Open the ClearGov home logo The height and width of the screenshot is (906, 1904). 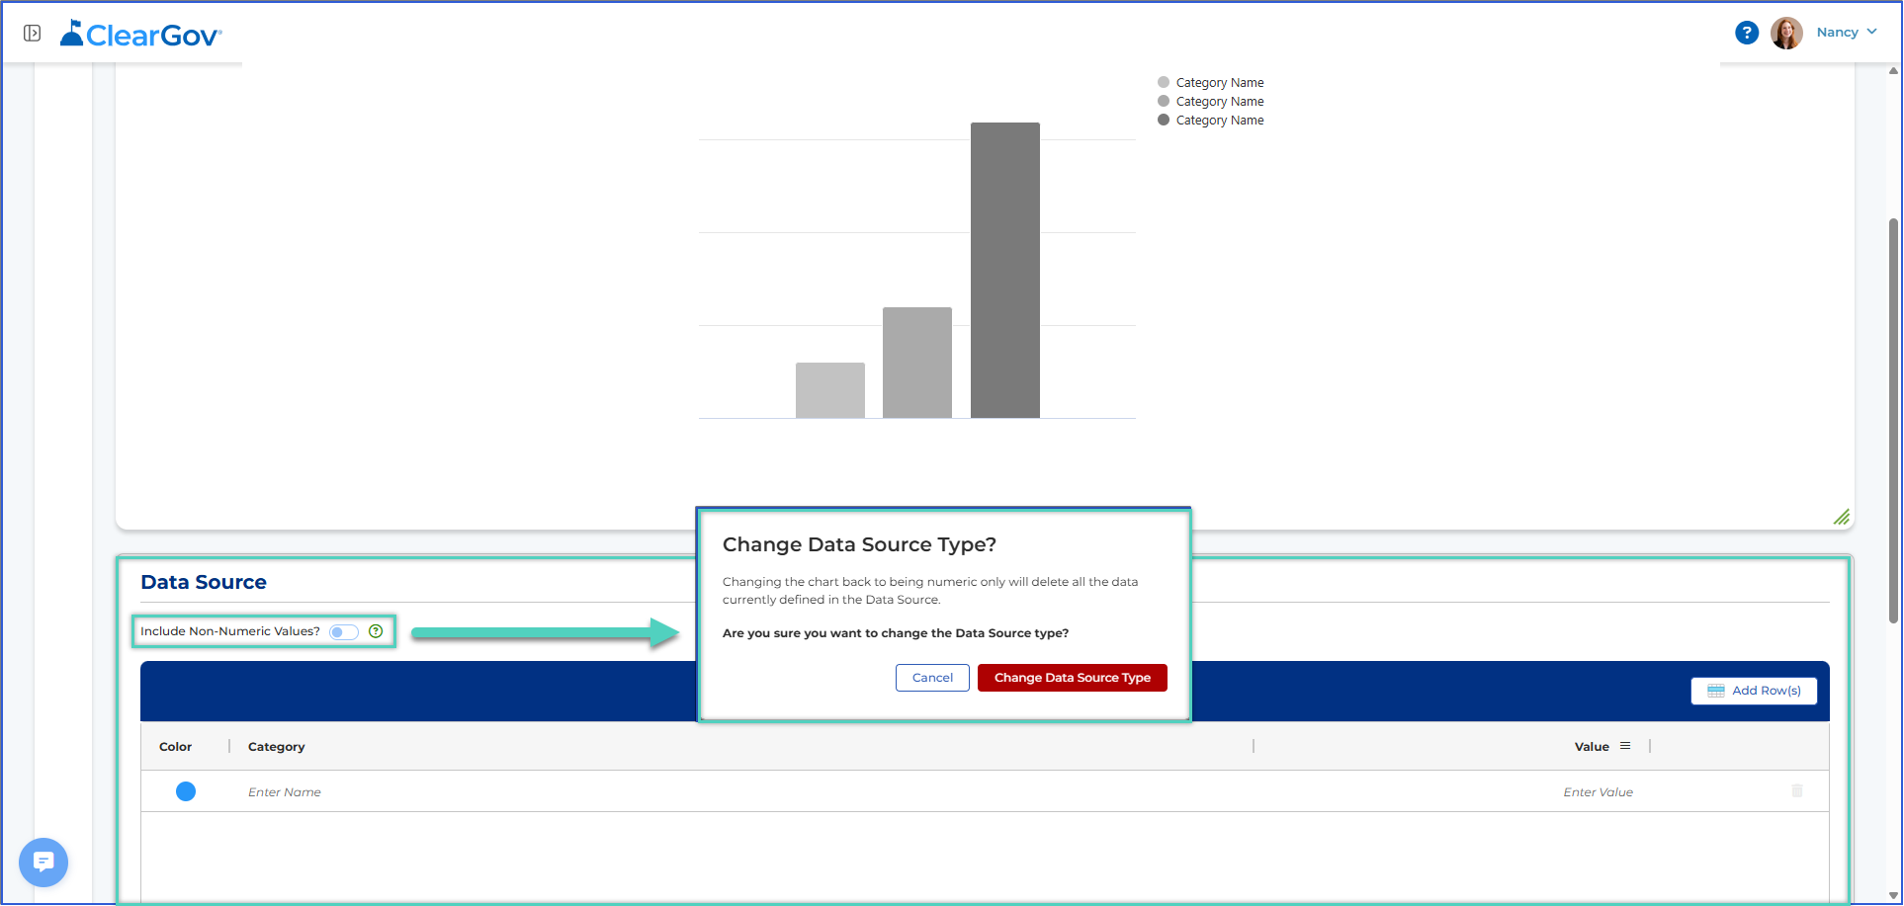[141, 35]
